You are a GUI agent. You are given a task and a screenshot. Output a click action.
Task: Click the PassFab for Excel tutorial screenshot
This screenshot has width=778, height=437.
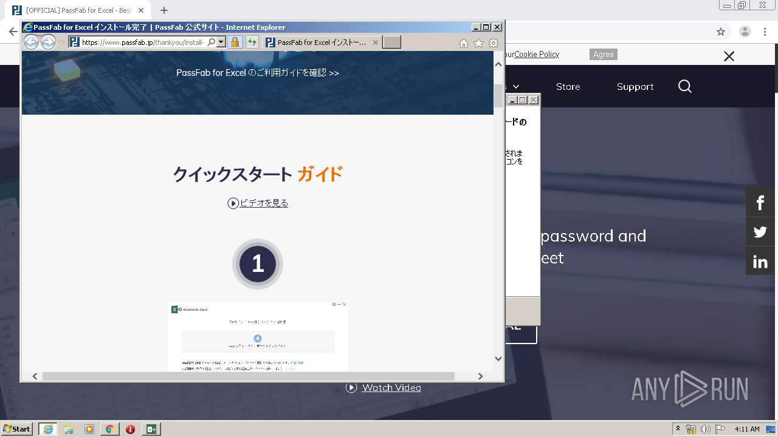point(258,336)
